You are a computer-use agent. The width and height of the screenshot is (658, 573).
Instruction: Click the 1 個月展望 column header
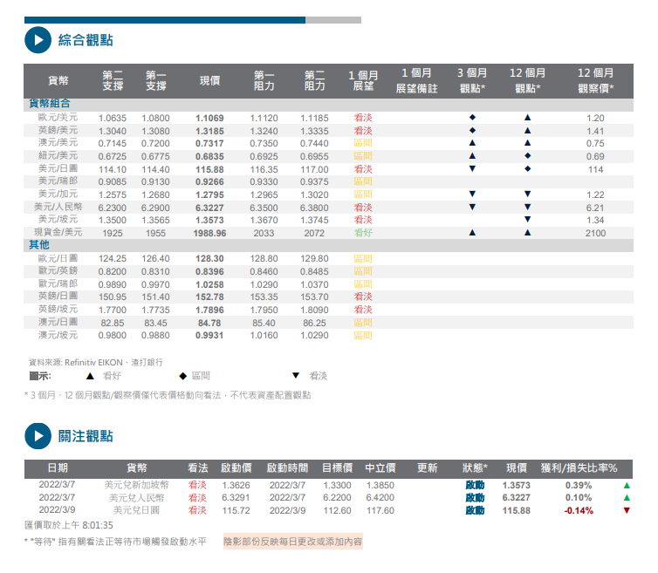point(363,80)
